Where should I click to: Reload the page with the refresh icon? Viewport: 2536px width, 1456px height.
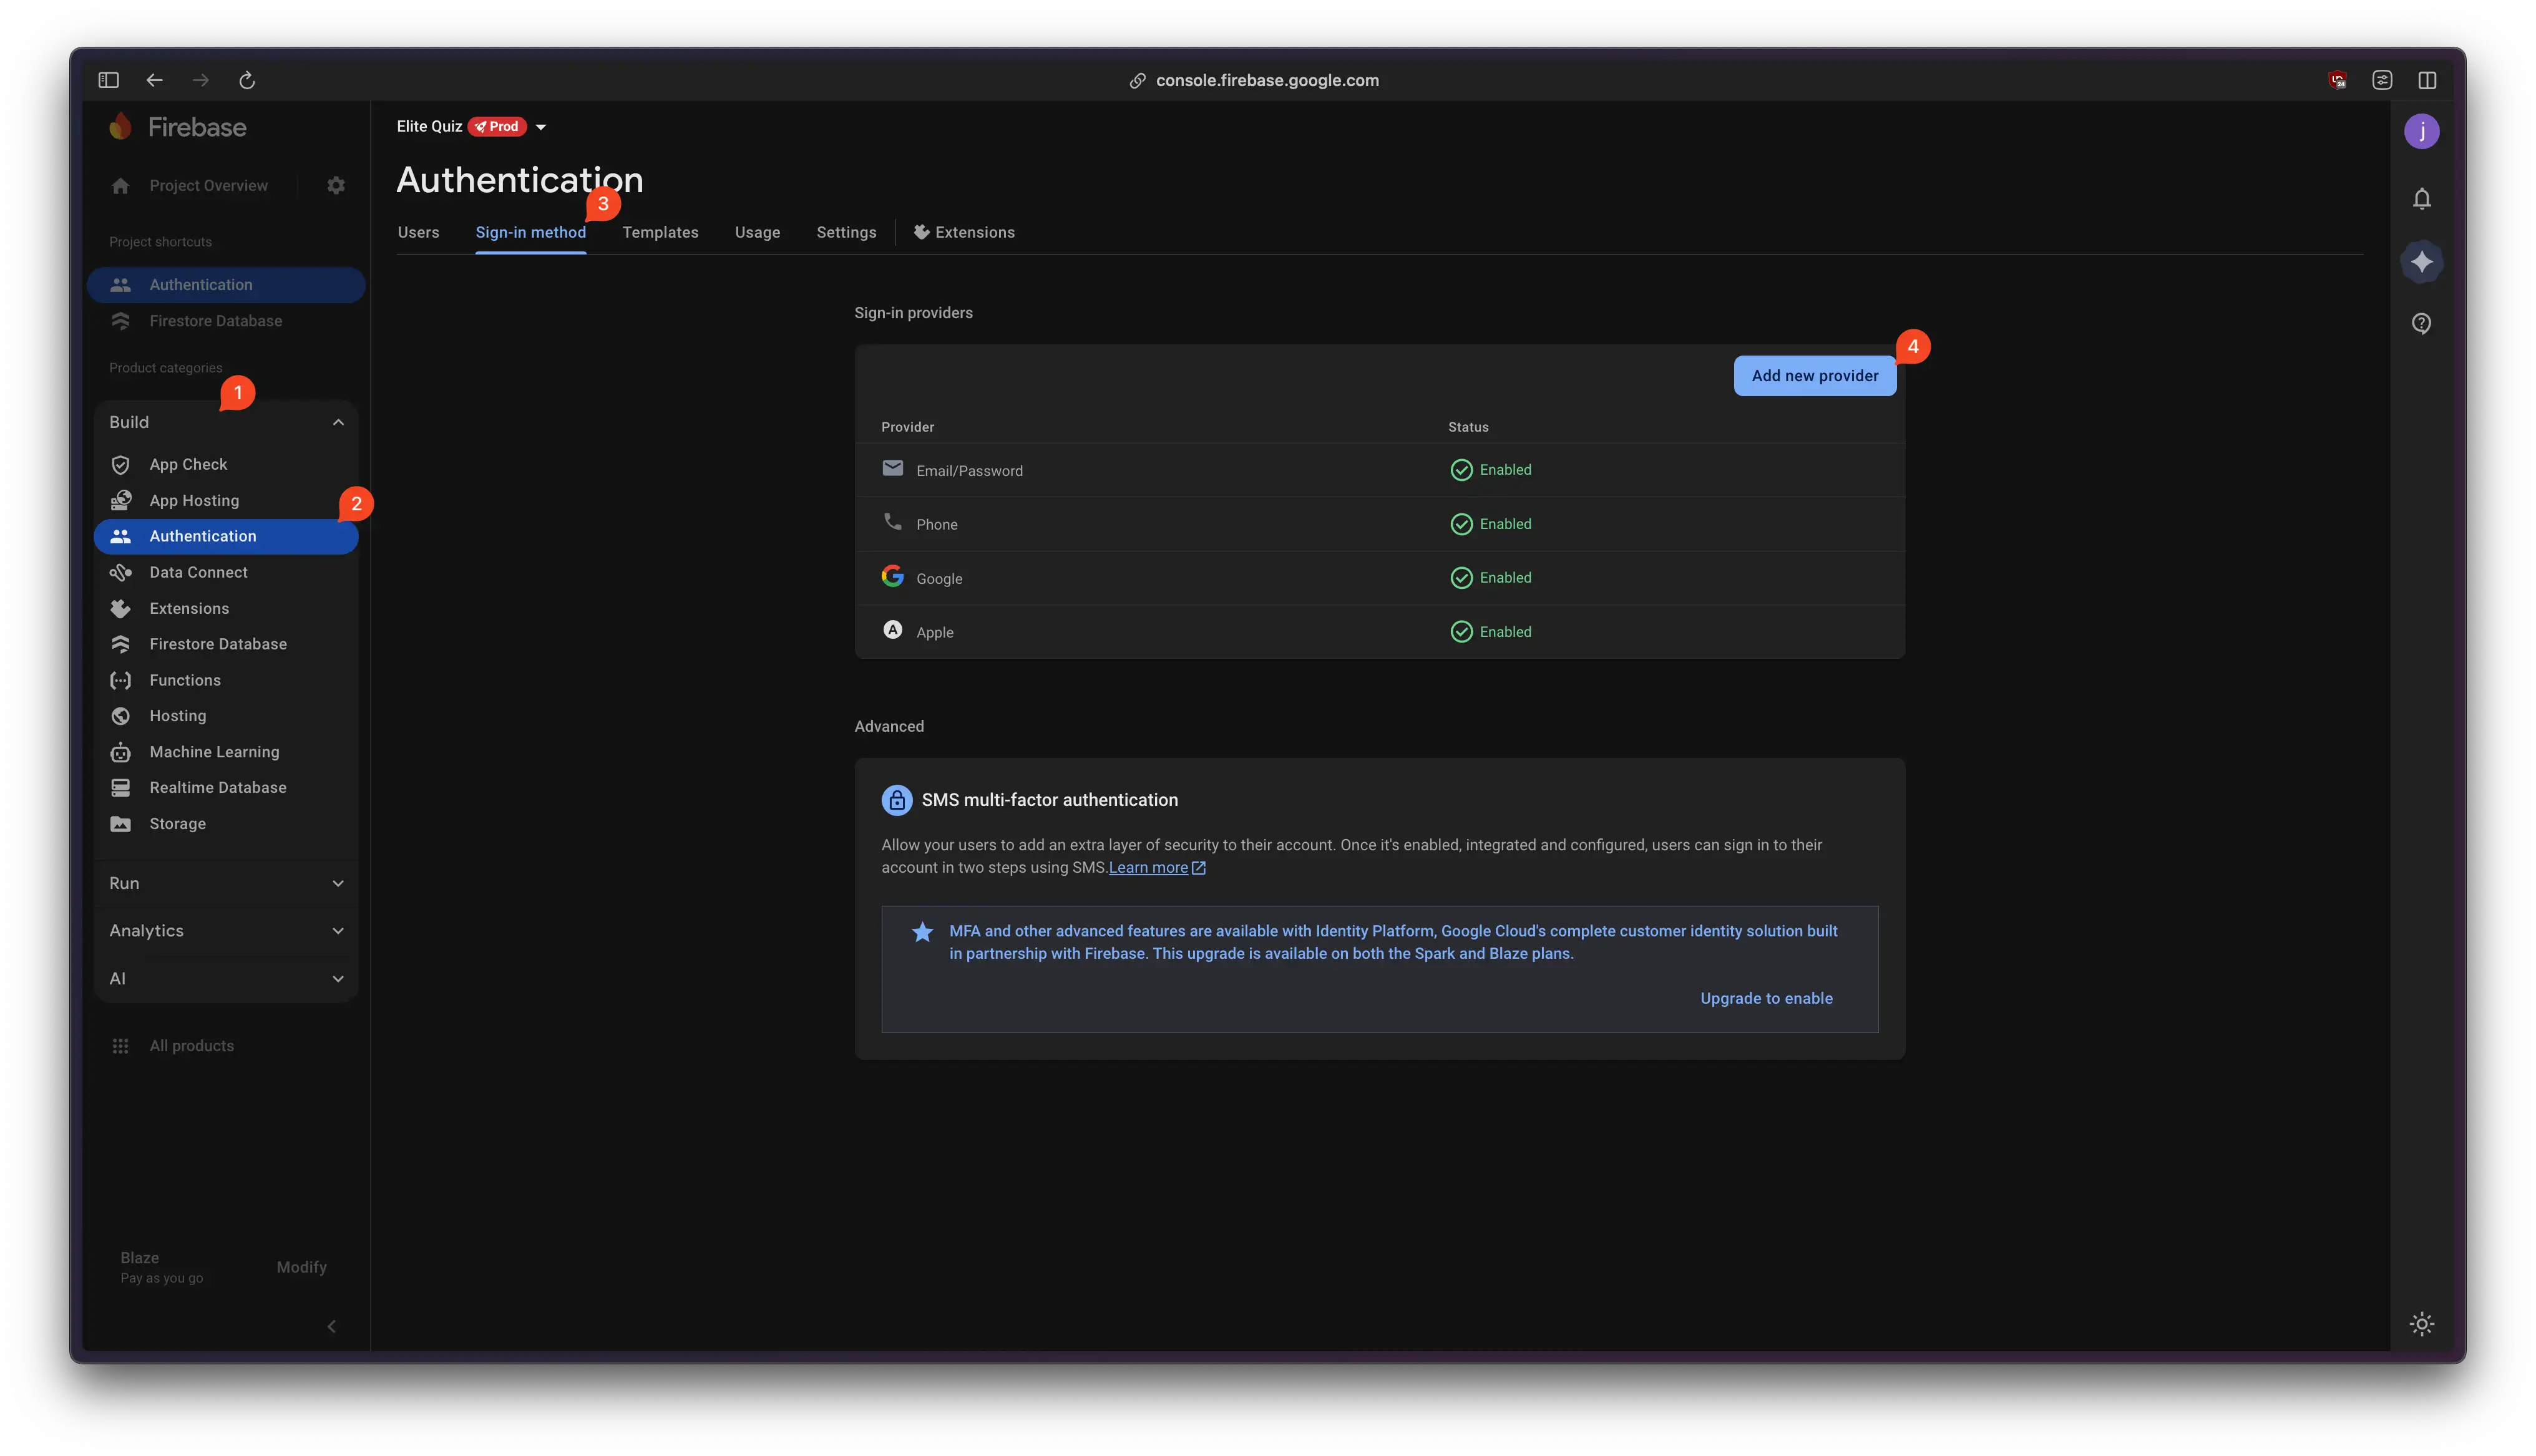coord(247,80)
